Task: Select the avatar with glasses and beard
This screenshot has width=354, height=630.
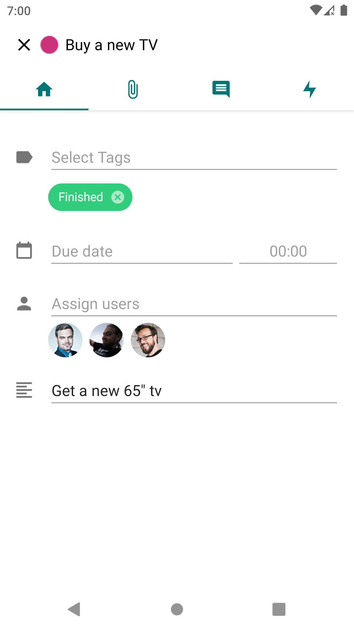Action: 148,340
